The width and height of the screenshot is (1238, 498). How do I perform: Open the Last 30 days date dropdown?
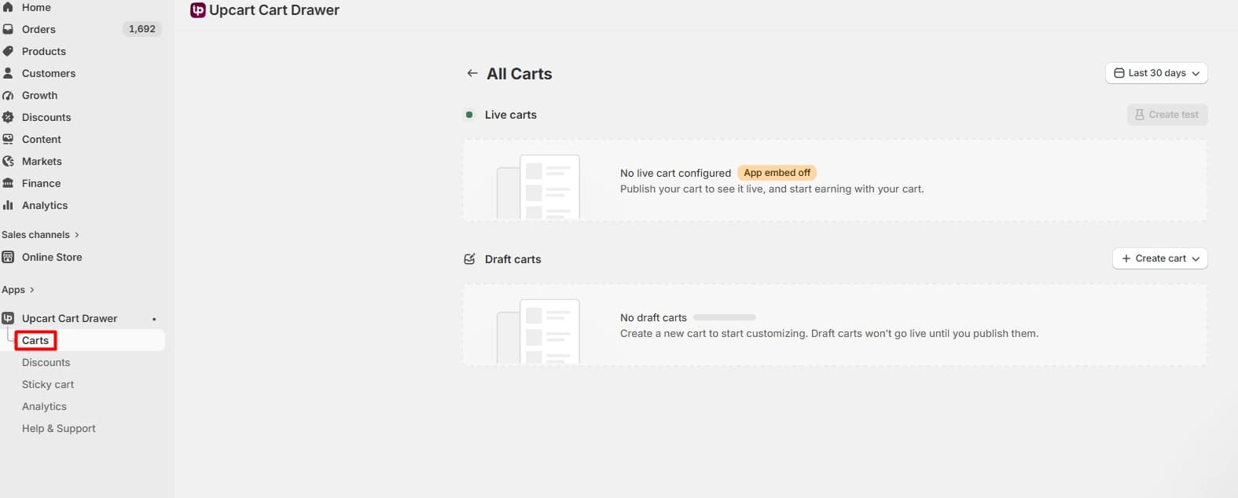(1156, 73)
